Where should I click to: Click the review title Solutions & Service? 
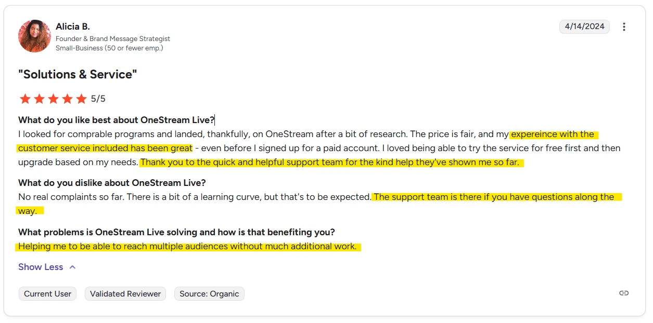pyautogui.click(x=77, y=74)
